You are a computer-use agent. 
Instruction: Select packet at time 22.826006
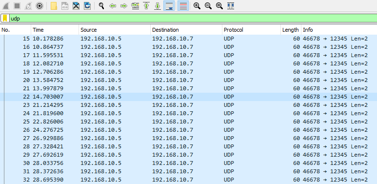[188, 122]
